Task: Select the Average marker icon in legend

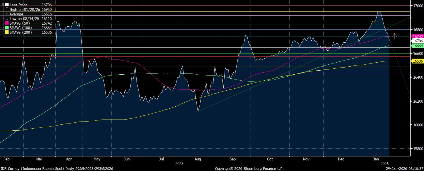Action: coord(7,14)
